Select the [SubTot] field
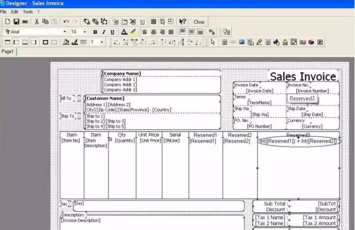This screenshot has height=230, width=355. pos(328,203)
